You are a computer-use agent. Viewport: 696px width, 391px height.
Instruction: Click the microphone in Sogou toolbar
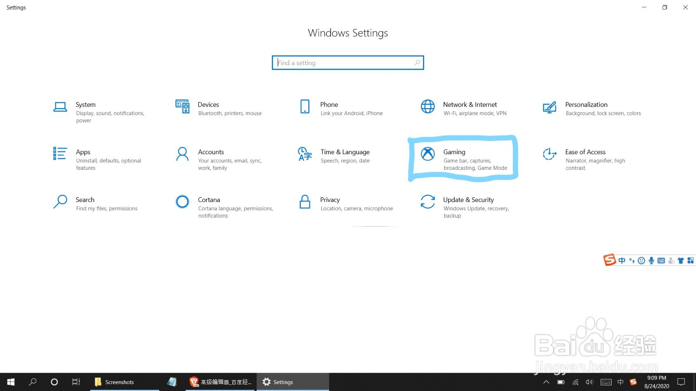tap(651, 261)
